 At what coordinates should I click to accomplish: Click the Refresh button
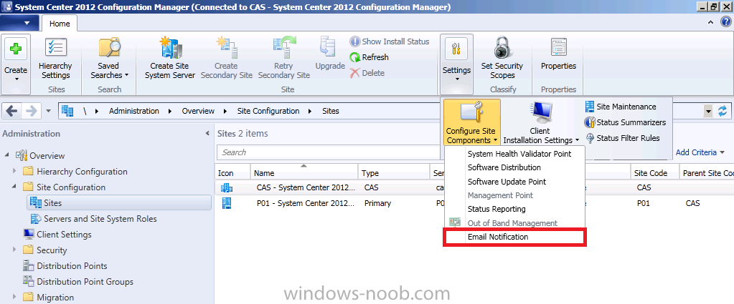coord(370,57)
